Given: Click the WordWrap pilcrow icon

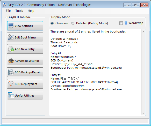Looking at the screenshot, I should coord(126,23).
